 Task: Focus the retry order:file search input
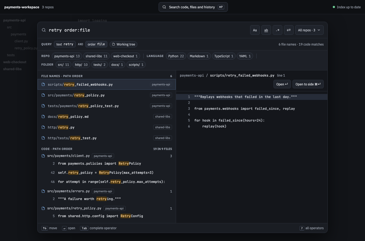point(148,30)
